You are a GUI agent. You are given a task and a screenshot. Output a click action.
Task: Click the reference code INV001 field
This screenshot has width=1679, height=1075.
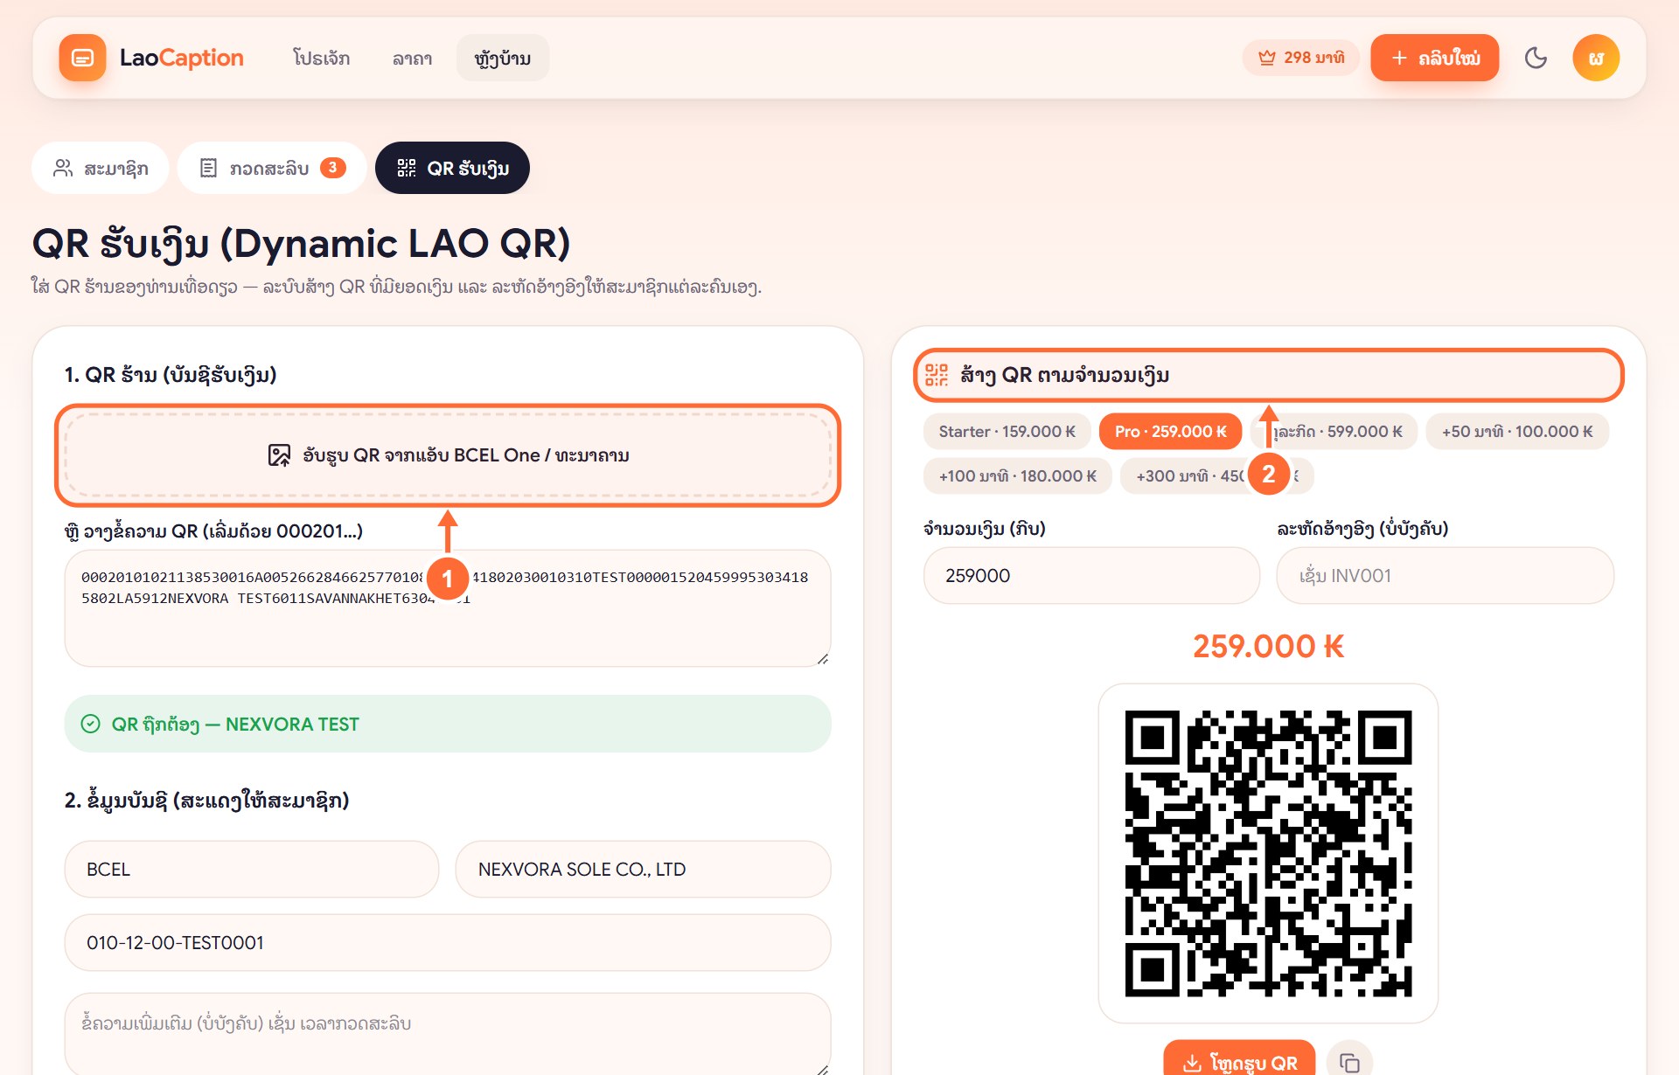[1445, 576]
